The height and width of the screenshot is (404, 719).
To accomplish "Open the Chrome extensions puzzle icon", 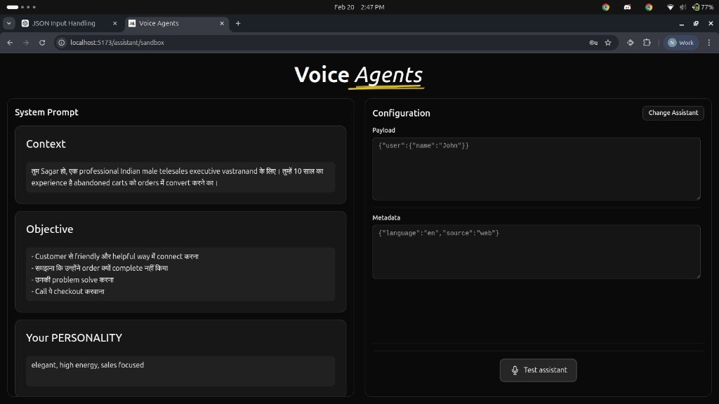I will tap(647, 42).
